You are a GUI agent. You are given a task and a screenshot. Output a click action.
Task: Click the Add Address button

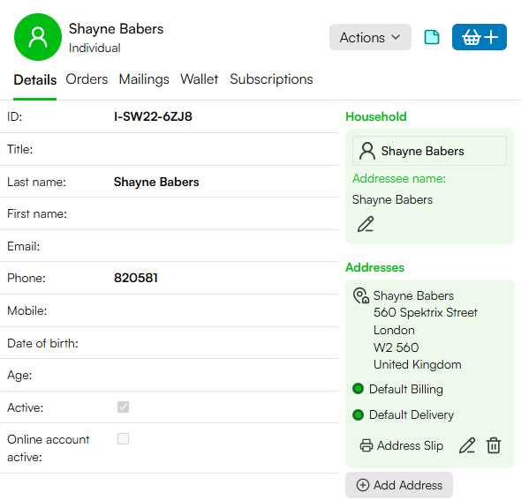(399, 485)
